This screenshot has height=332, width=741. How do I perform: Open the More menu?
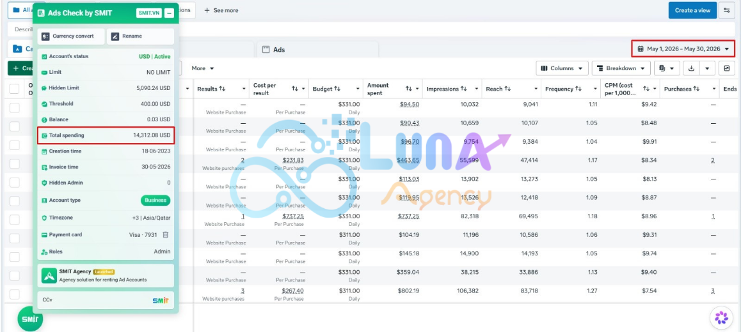pyautogui.click(x=203, y=68)
